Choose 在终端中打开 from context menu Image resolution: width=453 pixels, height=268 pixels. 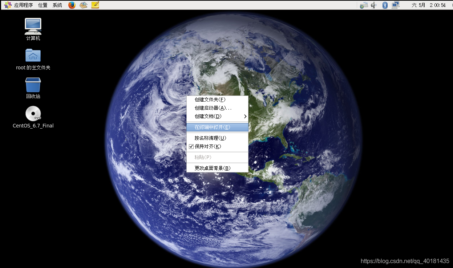tap(217, 127)
